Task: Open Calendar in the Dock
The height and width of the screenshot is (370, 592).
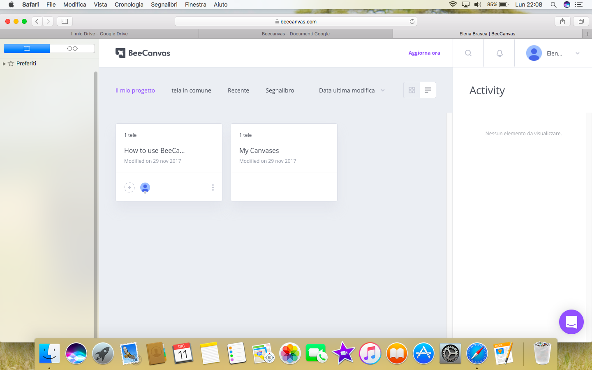Action: click(183, 353)
